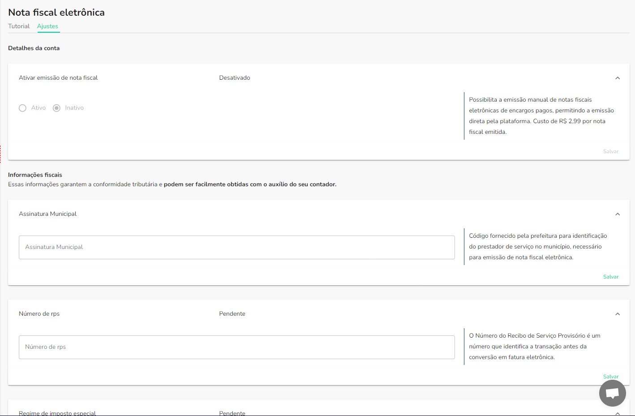This screenshot has height=416, width=635.
Task: Save the Assinatura Municipal field
Action: pyautogui.click(x=611, y=277)
